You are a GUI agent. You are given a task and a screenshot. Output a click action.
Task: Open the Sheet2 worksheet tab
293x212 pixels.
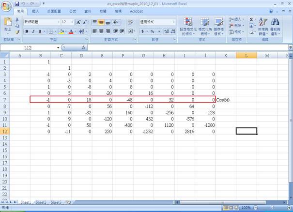tap(42, 202)
